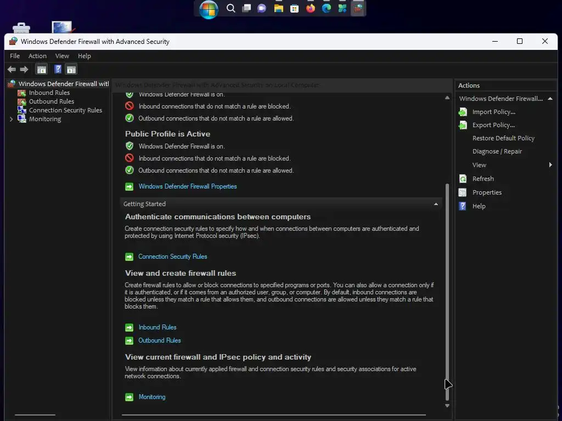Expand the Monitoring tree node
Screen dimensions: 562x421
pos(11,119)
